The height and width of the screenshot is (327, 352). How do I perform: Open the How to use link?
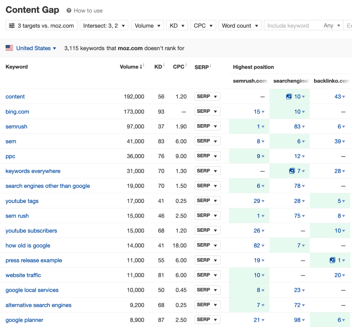click(x=88, y=11)
